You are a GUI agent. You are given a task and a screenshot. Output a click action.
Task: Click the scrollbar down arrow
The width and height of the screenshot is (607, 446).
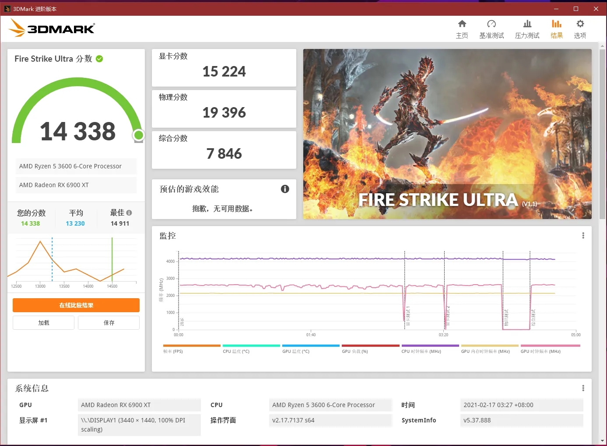click(603, 441)
